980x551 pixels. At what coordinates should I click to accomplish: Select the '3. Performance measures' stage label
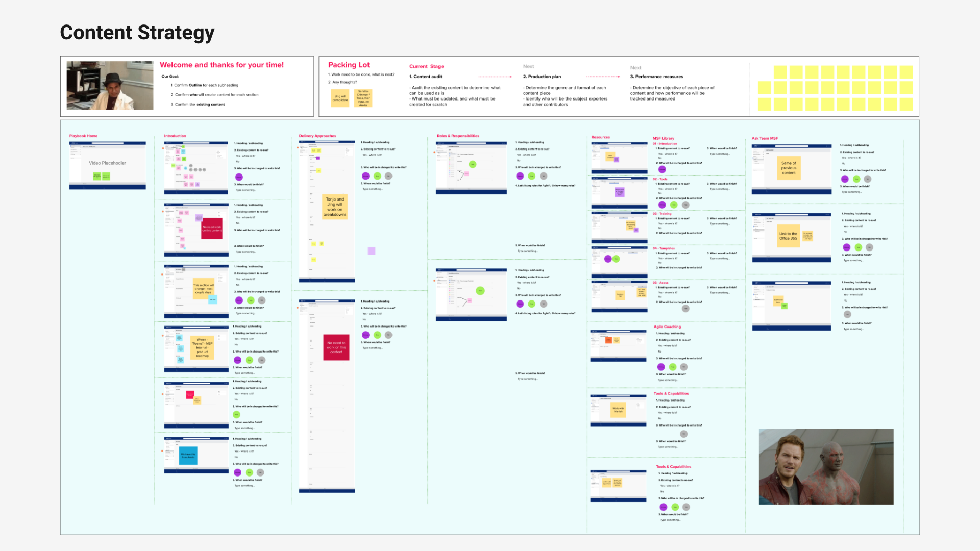coord(656,77)
